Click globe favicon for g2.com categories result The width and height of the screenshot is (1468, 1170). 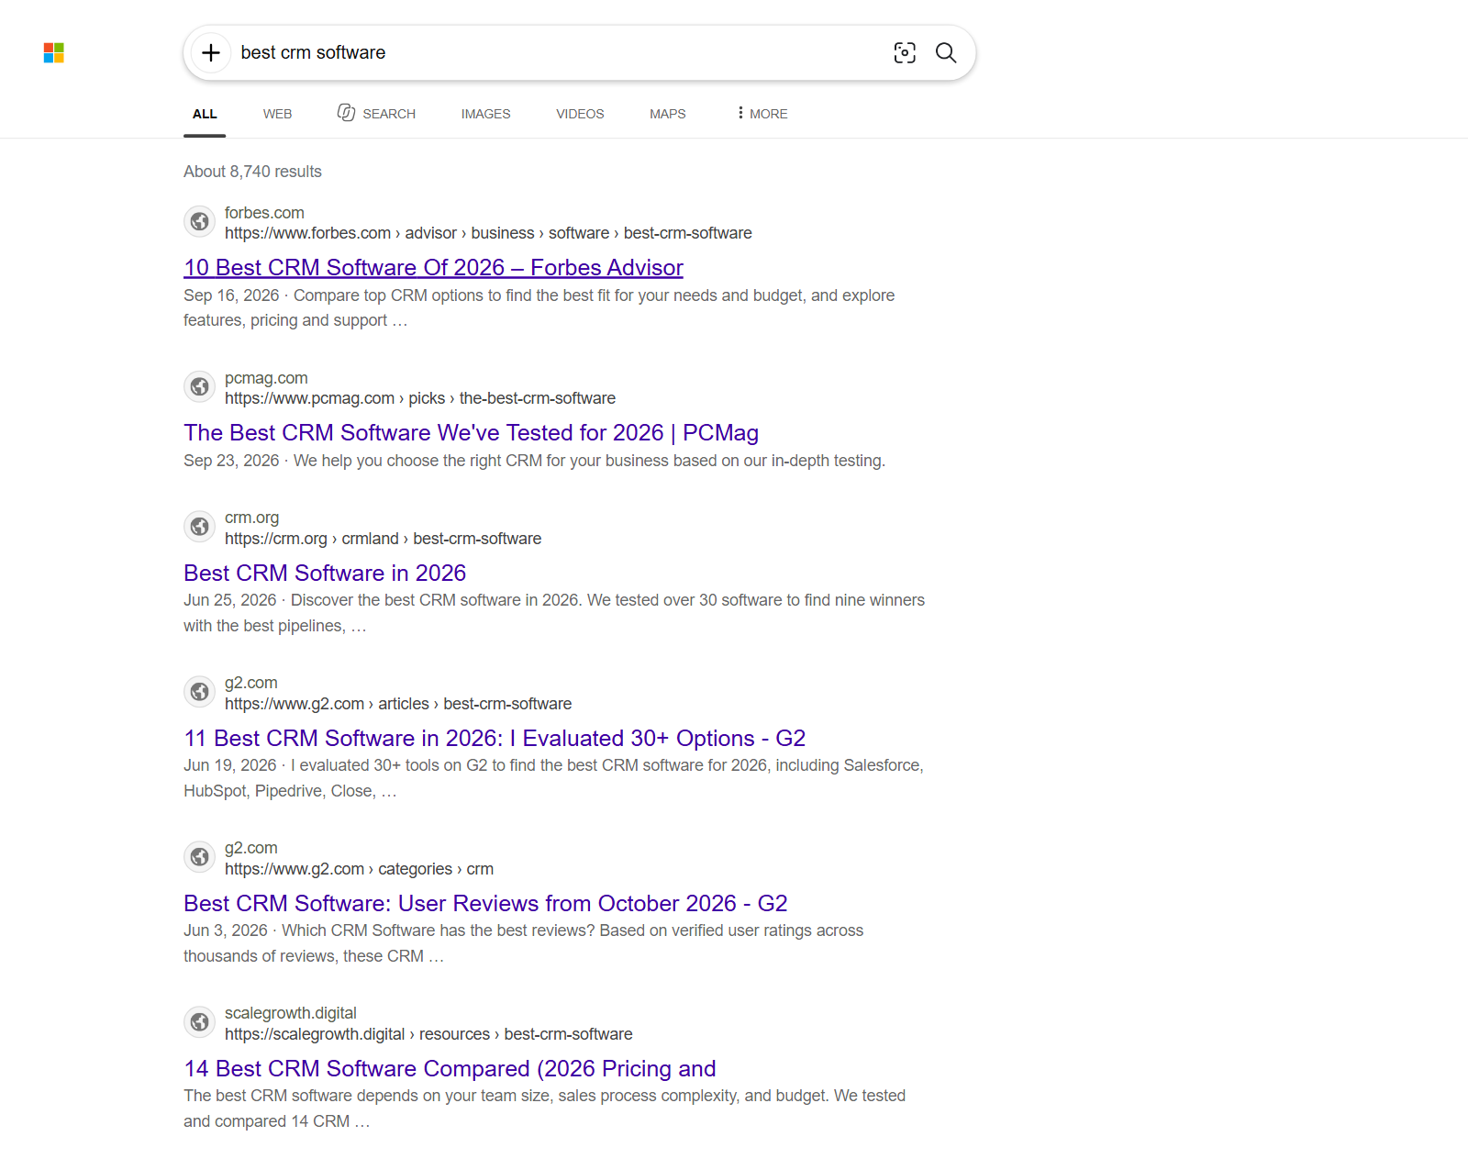199,857
